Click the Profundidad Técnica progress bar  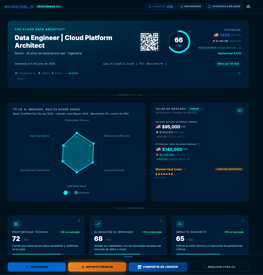coord(46,254)
